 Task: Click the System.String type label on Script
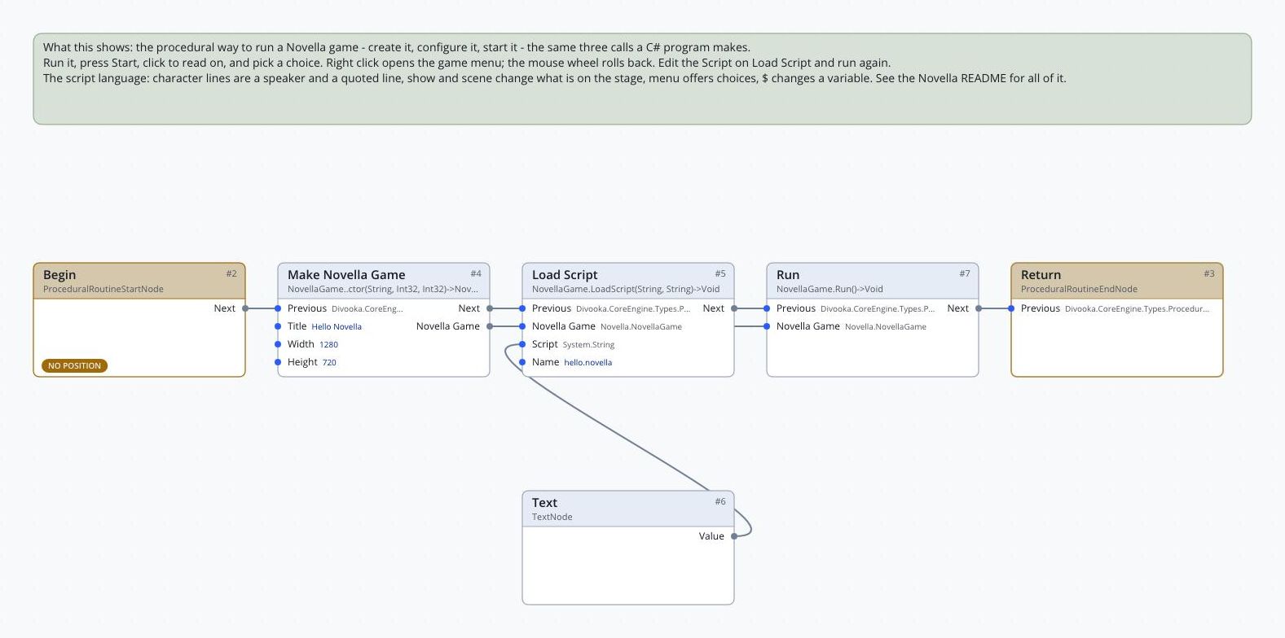point(588,345)
